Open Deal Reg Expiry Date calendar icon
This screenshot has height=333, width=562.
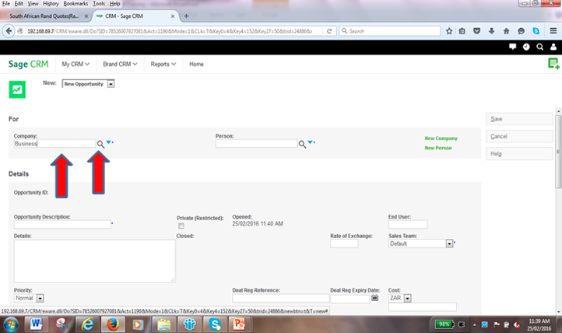click(374, 298)
